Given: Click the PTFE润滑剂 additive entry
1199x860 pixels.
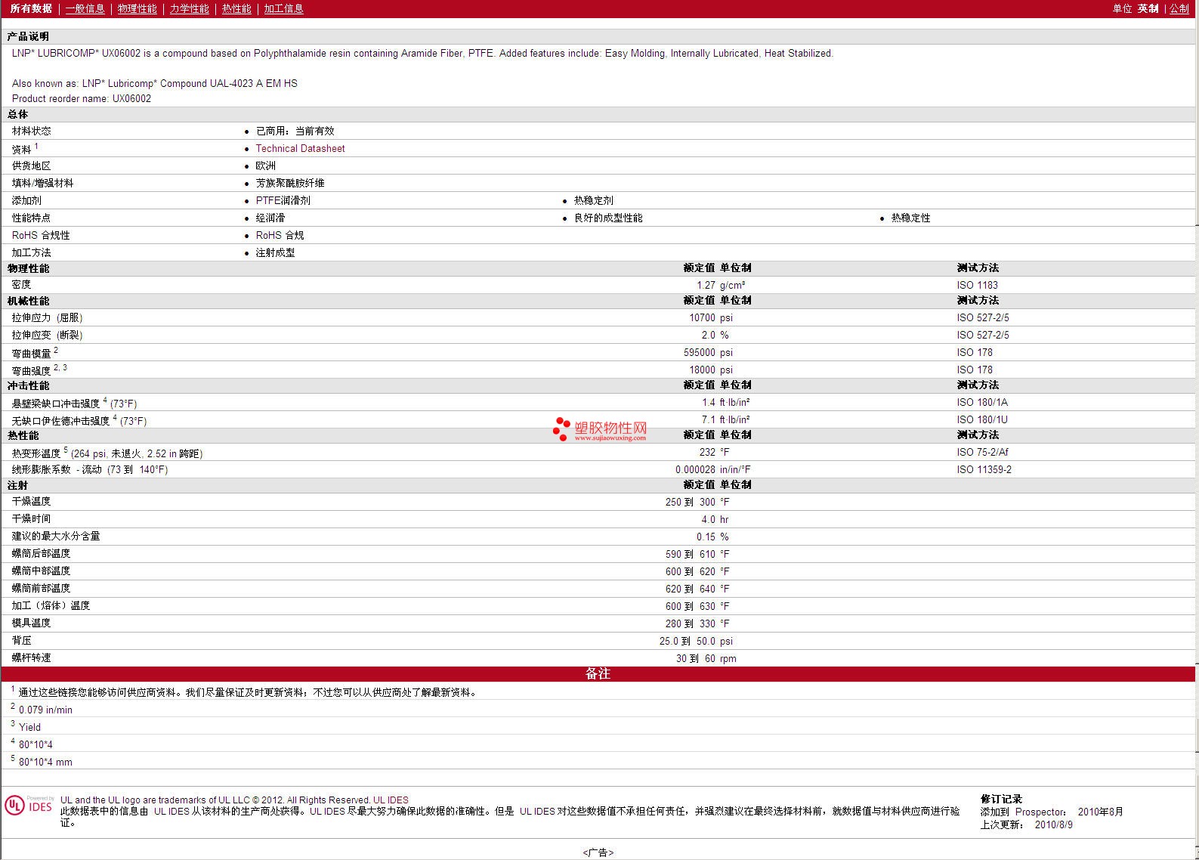Looking at the screenshot, I should [x=283, y=200].
